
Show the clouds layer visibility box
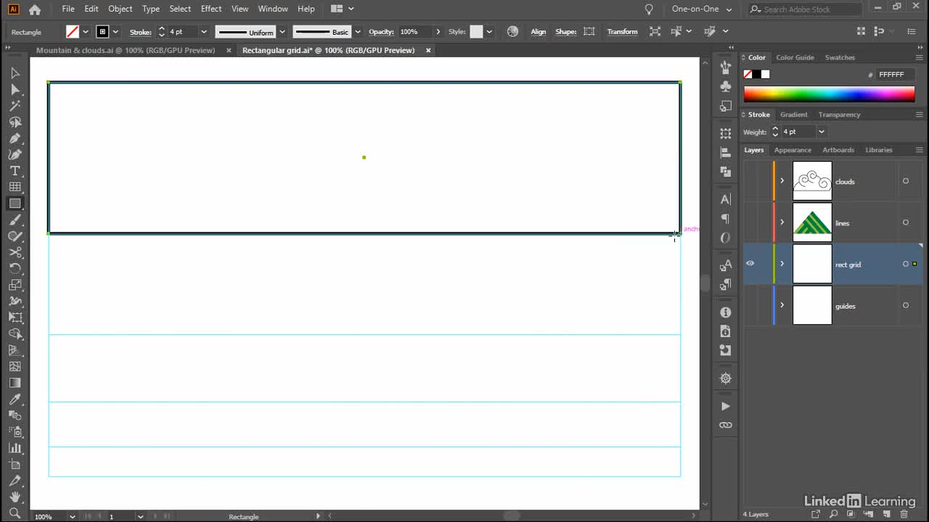pyautogui.click(x=750, y=181)
